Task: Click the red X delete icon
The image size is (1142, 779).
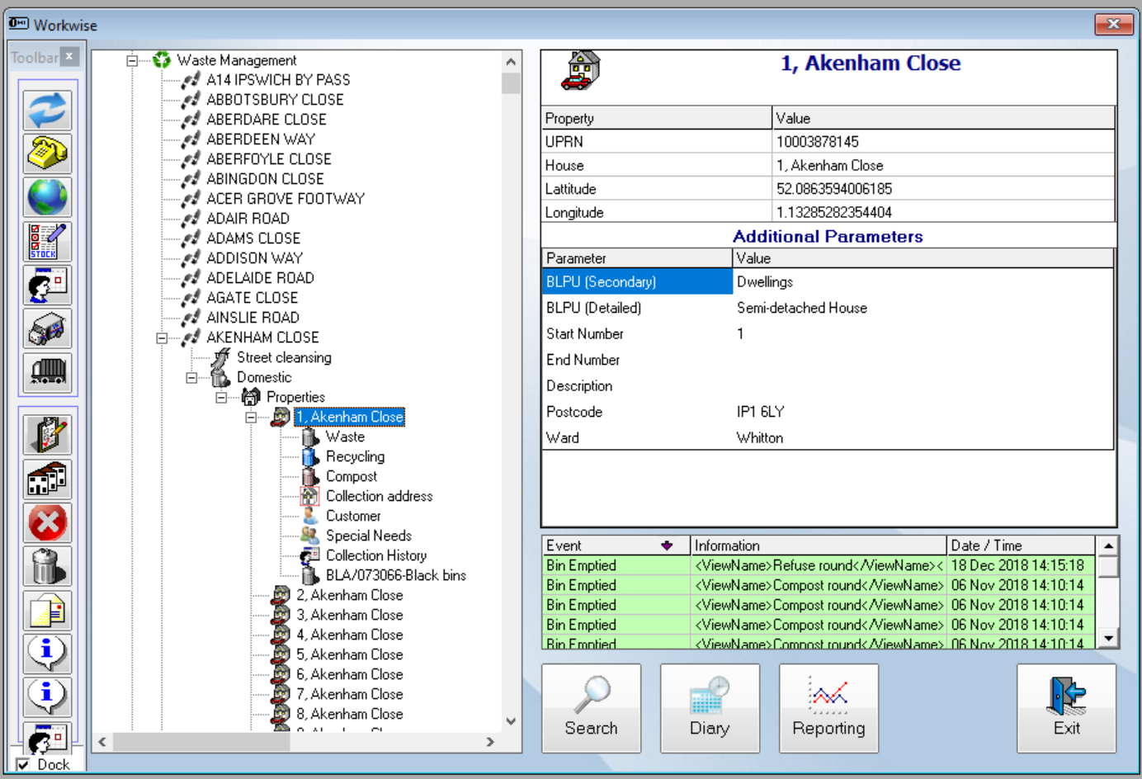Action: 47,523
